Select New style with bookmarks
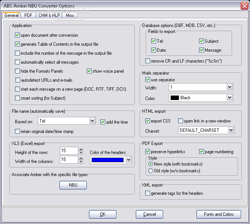The width and height of the screenshot is (250, 224). (x=150, y=164)
